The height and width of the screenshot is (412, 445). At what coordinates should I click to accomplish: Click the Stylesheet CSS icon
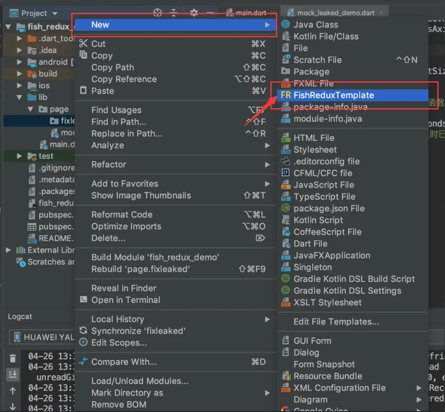tap(286, 149)
